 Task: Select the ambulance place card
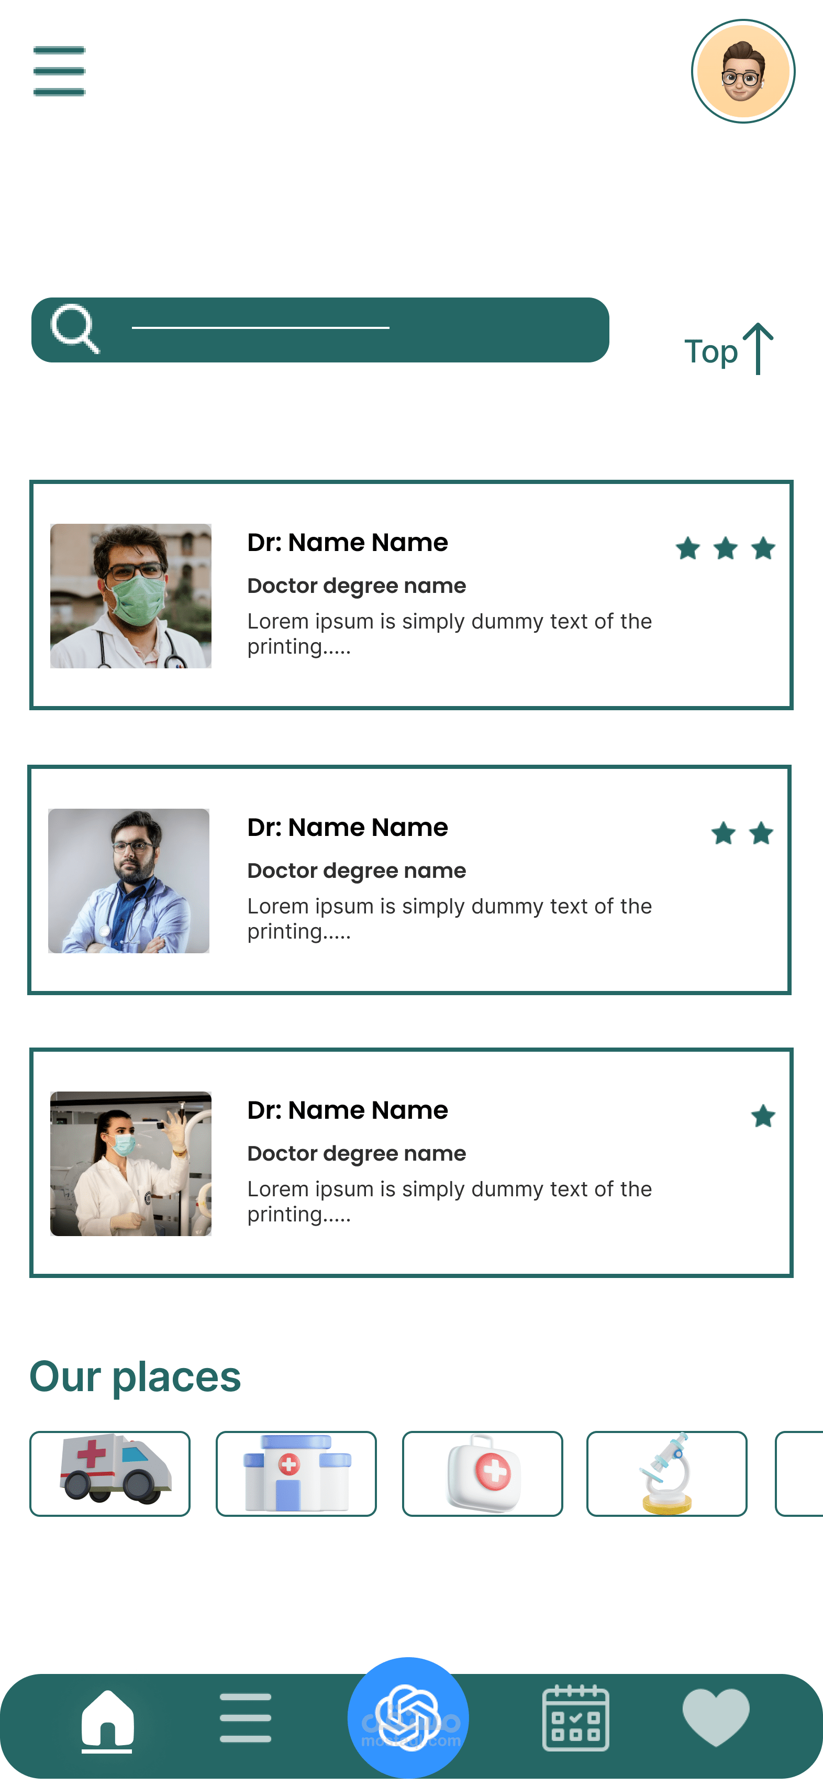point(109,1473)
